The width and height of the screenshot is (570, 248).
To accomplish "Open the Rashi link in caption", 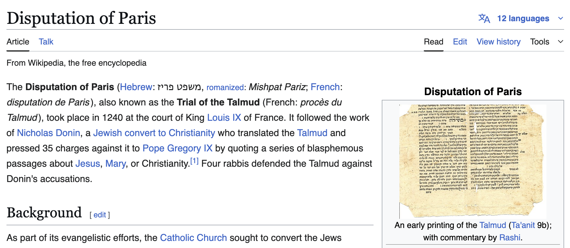I will pos(510,238).
